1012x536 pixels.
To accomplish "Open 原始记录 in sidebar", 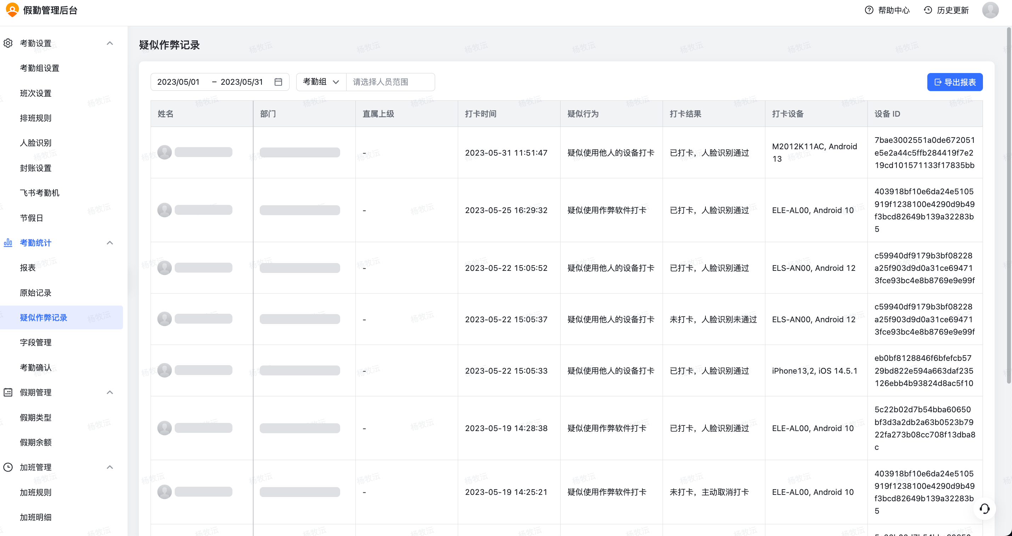I will click(x=36, y=293).
